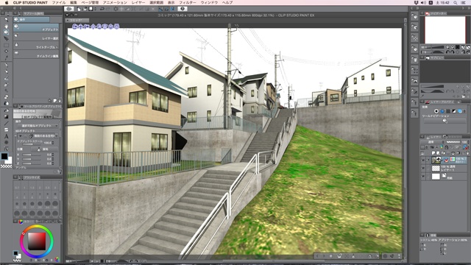Open the ファイル menu
This screenshot has height=265, width=471.
(59, 2)
